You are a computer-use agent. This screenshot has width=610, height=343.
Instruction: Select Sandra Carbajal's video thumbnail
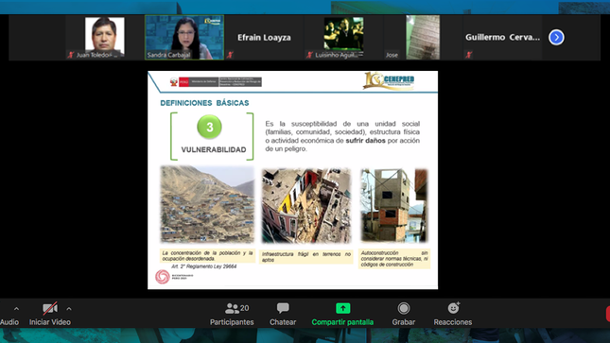pyautogui.click(x=184, y=38)
